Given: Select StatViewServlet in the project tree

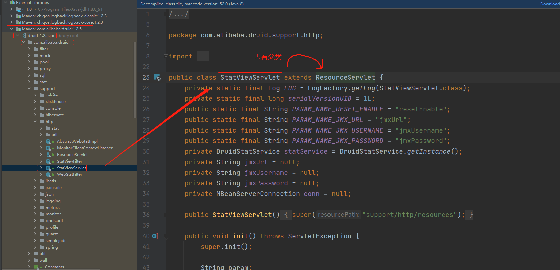Looking at the screenshot, I should pos(71,168).
